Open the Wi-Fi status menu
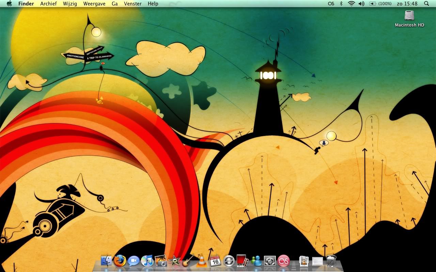 pyautogui.click(x=351, y=4)
